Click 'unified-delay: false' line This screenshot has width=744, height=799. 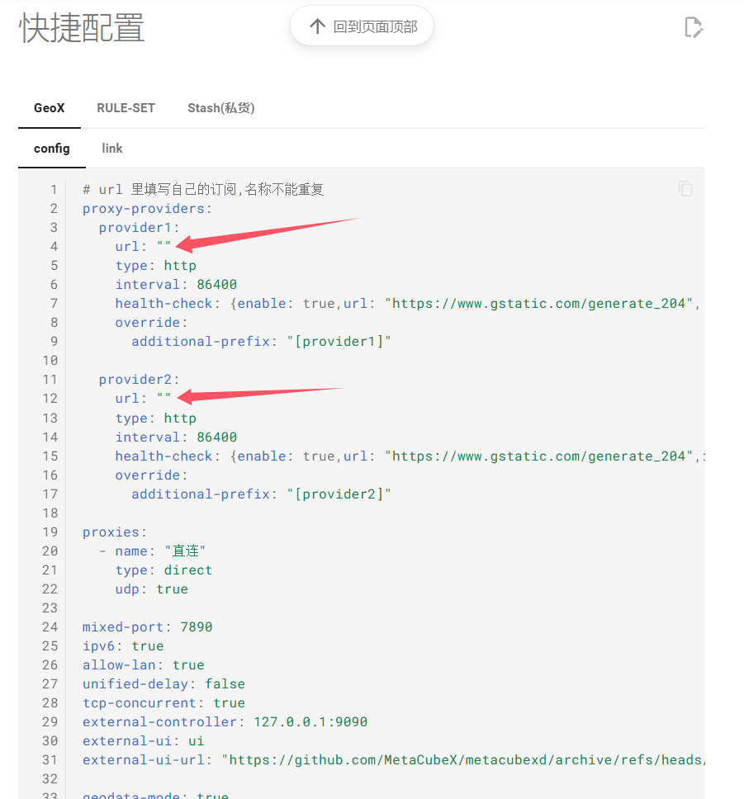[x=163, y=683]
